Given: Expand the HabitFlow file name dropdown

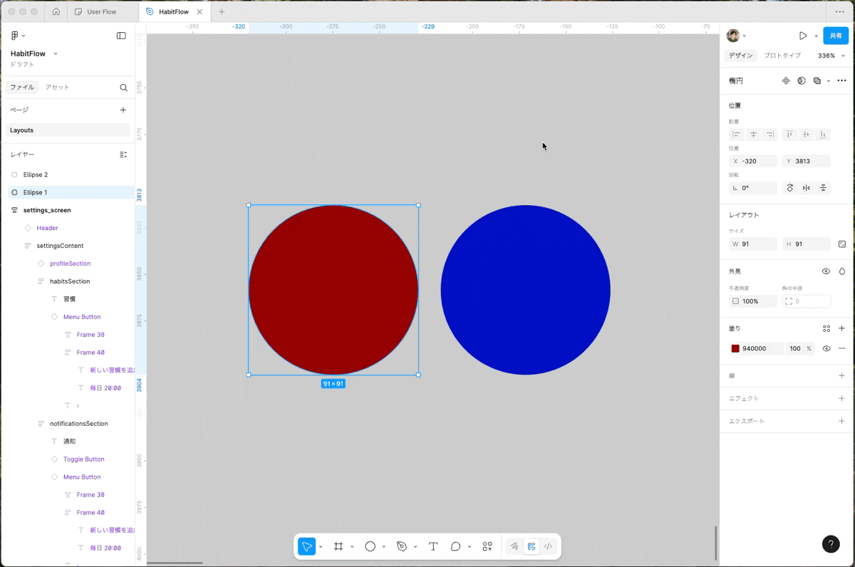Looking at the screenshot, I should (56, 53).
